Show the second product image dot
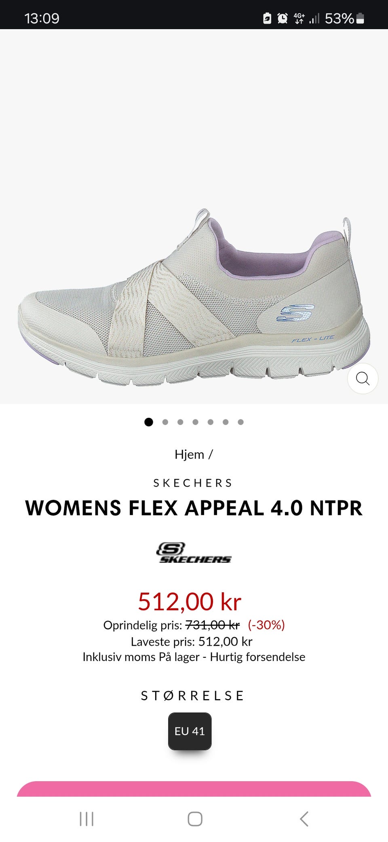 165,422
